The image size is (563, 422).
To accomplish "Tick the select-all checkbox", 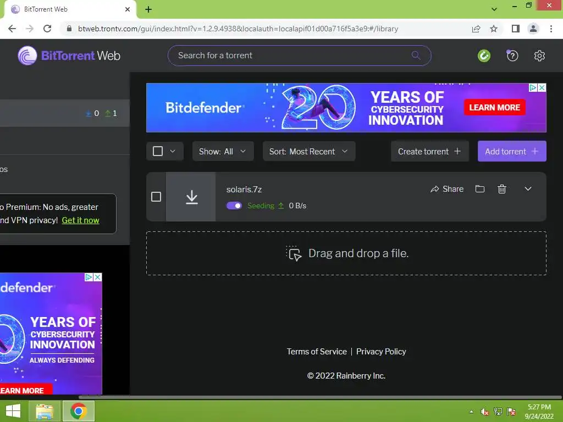I will click(x=158, y=151).
